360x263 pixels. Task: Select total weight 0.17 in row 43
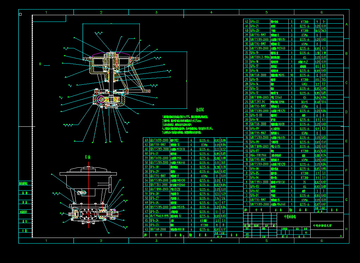(x=223, y=229)
